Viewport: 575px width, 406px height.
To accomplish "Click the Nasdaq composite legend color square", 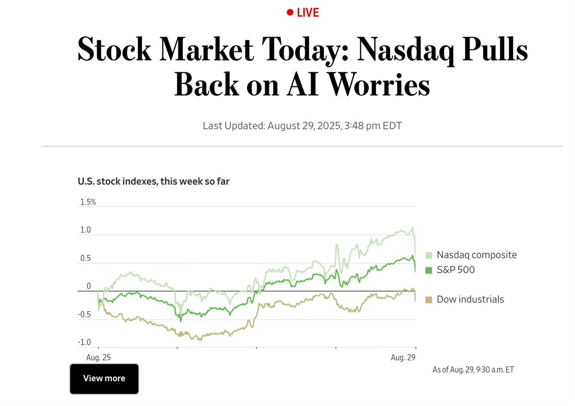I will [x=429, y=255].
